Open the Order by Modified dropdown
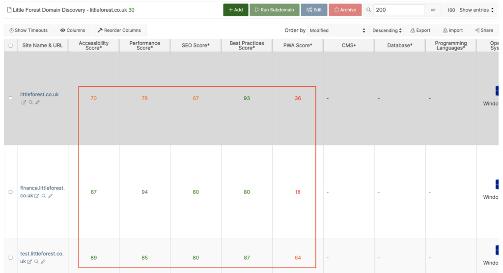 click(337, 30)
